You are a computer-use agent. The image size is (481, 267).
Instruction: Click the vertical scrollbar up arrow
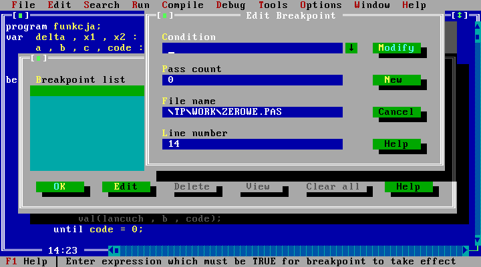pyautogui.click(x=477, y=27)
